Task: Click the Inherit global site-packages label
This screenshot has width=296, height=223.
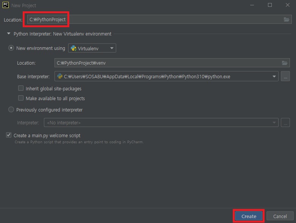Action: (x=53, y=88)
